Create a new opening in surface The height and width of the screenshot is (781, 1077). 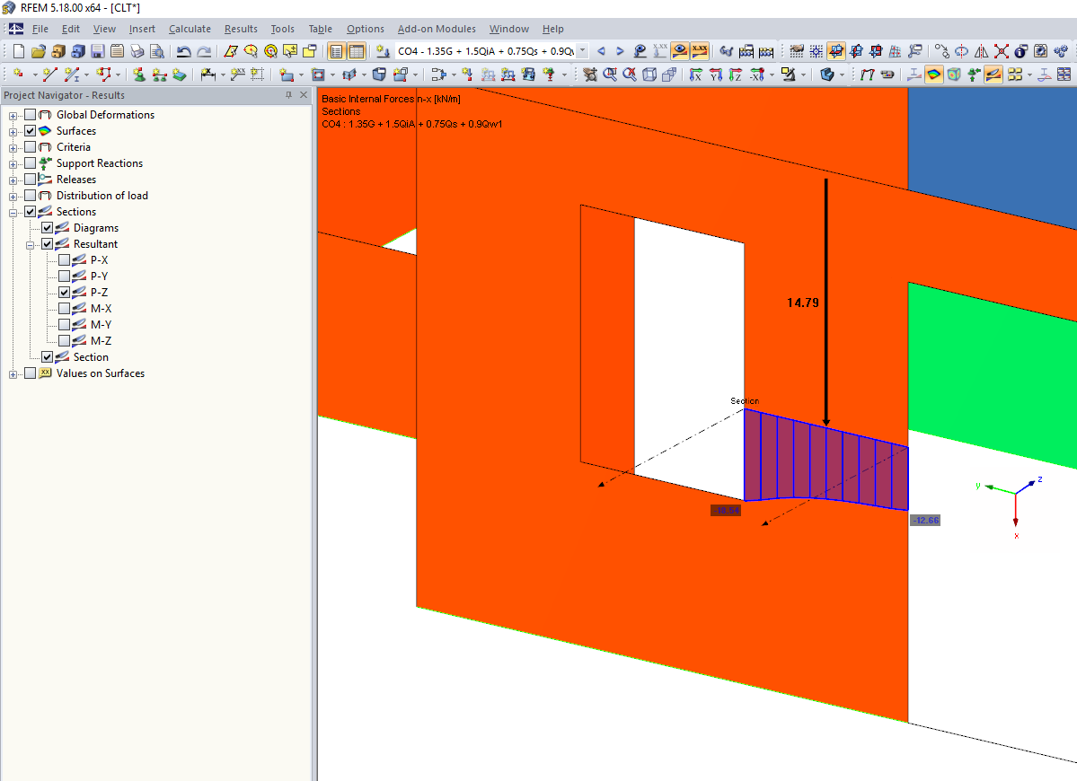tap(318, 75)
